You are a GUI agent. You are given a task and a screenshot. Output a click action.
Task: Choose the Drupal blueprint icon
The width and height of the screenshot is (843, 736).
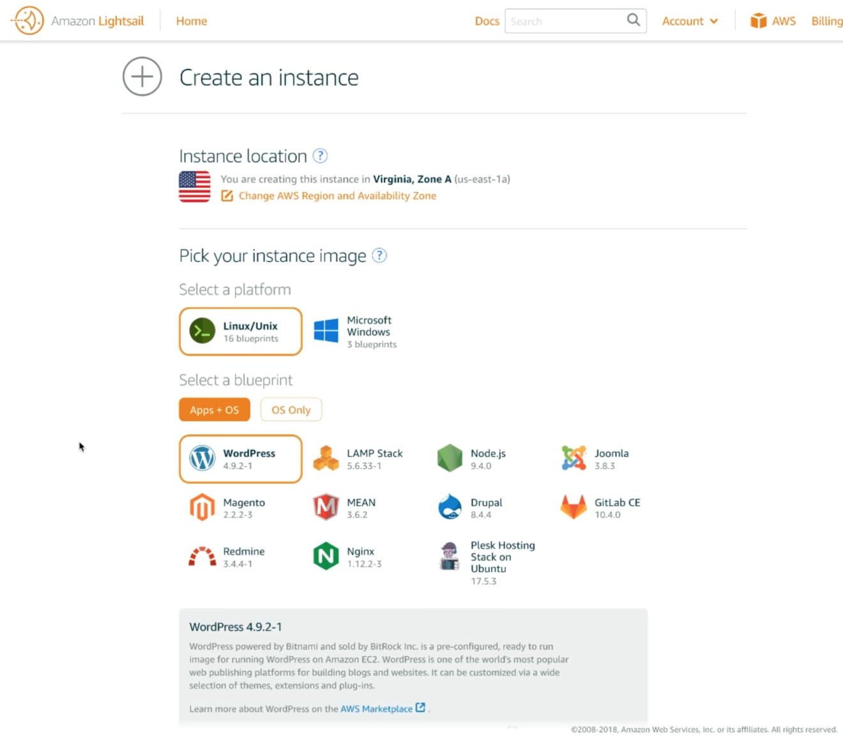pyautogui.click(x=450, y=507)
